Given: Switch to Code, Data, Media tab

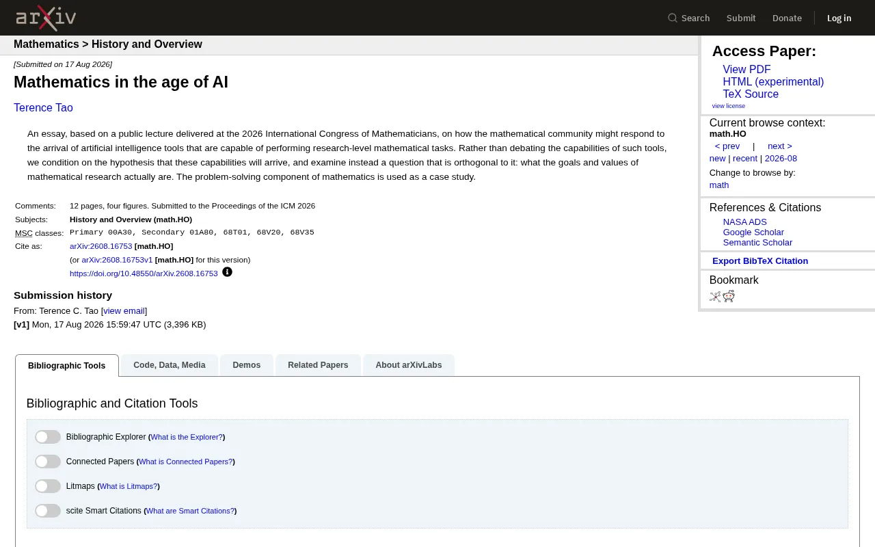Looking at the screenshot, I should coord(170,365).
